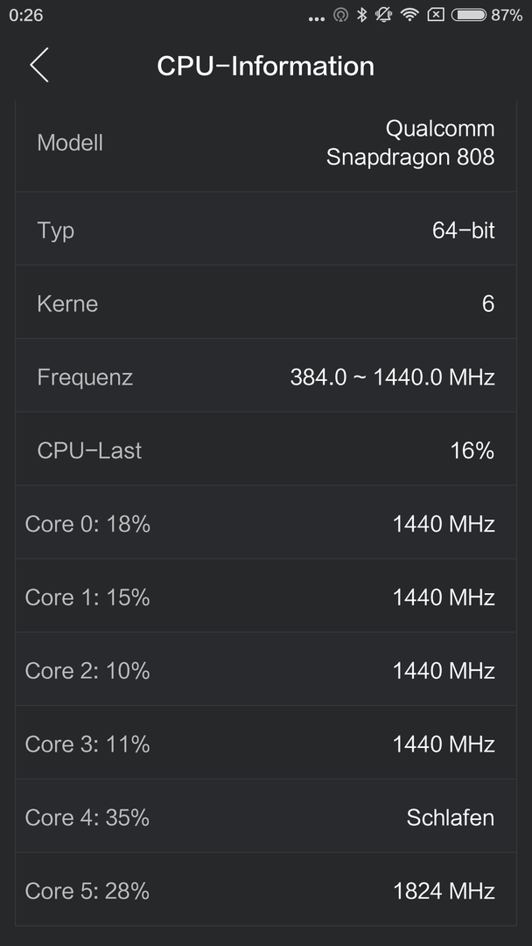Tap the Wi-Fi signal icon
532x946 pixels.
tap(409, 15)
